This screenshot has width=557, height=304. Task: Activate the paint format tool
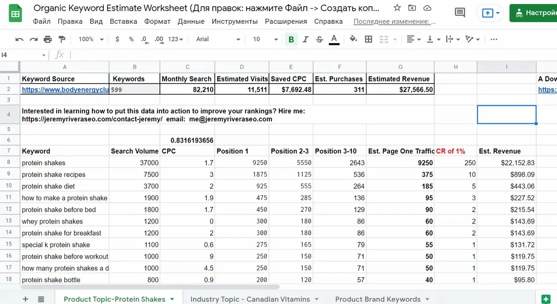pos(62,39)
